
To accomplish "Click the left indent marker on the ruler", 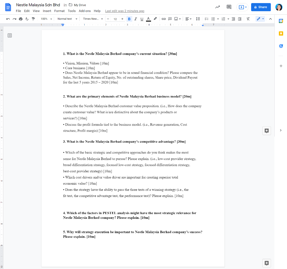I will (x=63, y=25).
